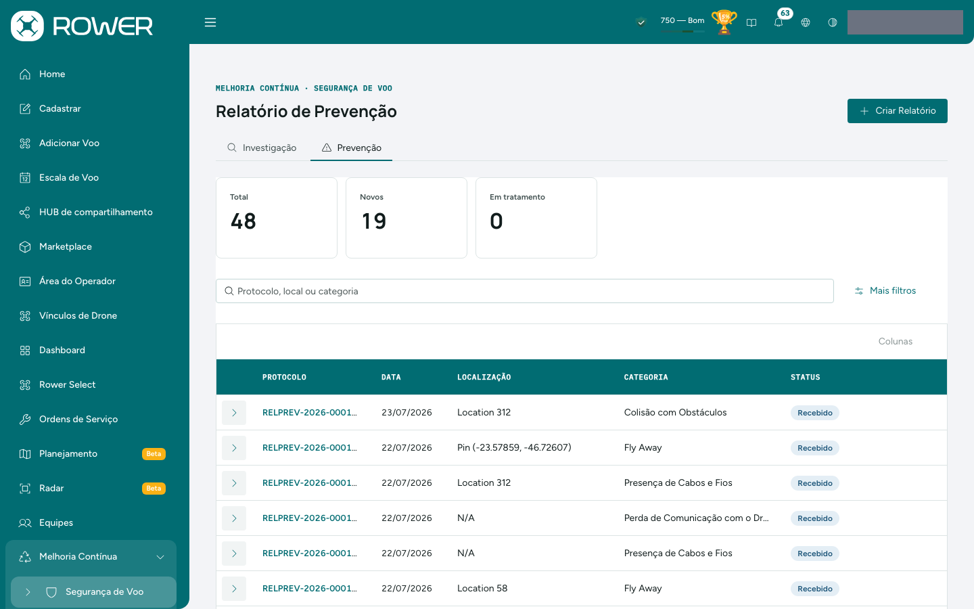Focus the Protocolo, local ou categoria search
This screenshot has width=974, height=609.
point(525,291)
